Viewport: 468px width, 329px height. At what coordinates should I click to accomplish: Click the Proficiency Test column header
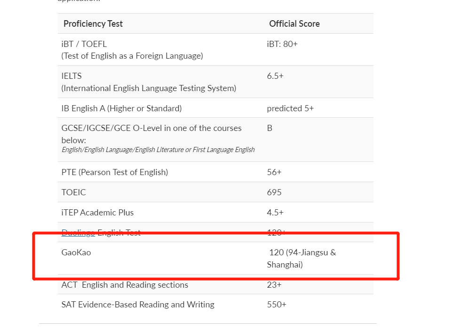(x=93, y=24)
